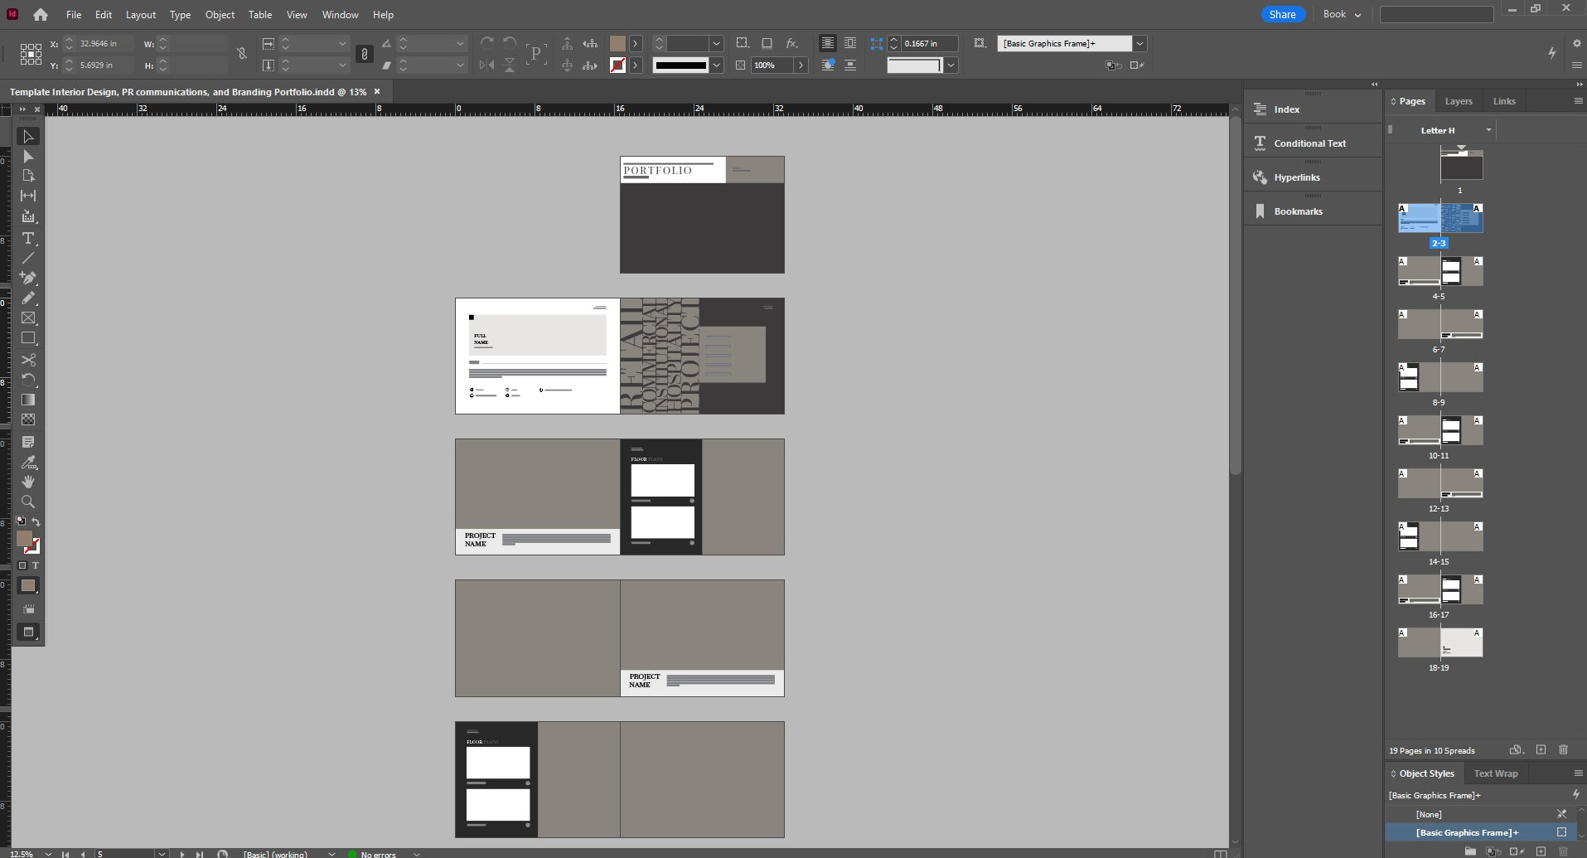This screenshot has height=858, width=1587.
Task: Click the fill color swatch in toolbox
Action: click(24, 539)
